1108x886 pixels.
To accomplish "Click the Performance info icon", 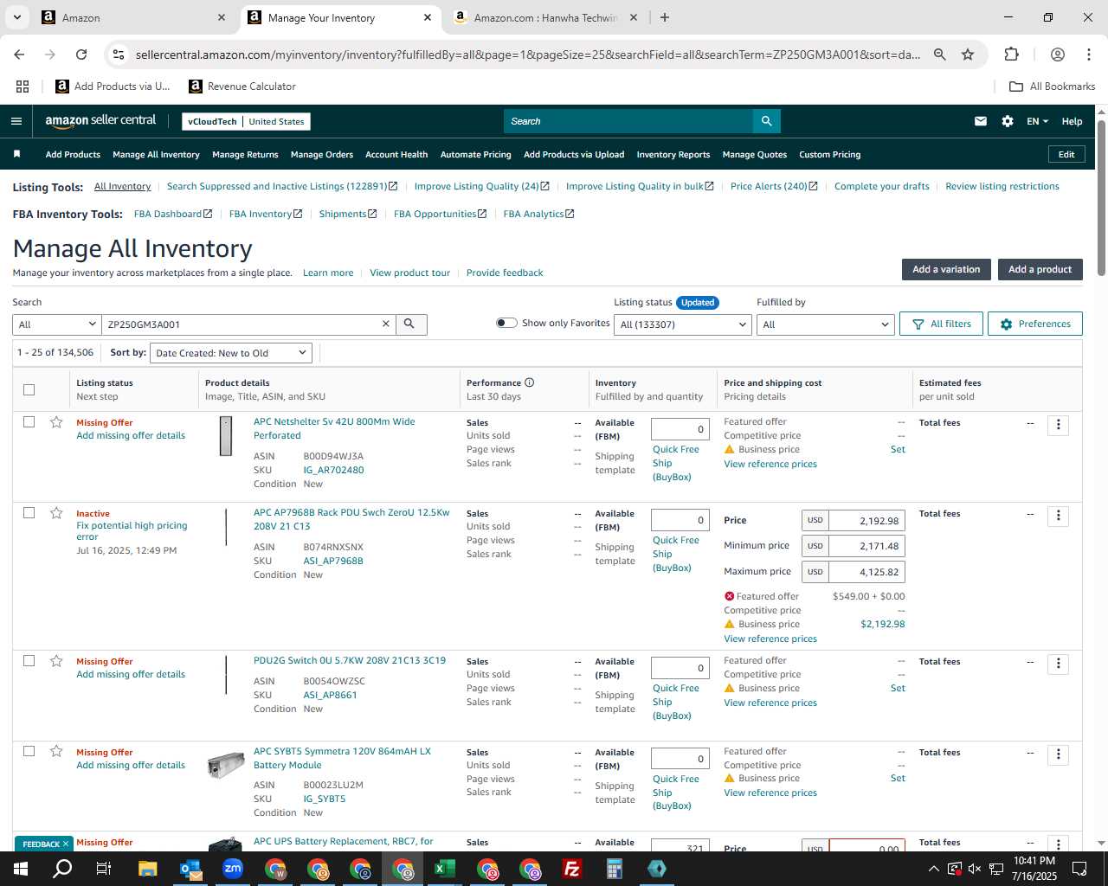I will click(x=529, y=382).
